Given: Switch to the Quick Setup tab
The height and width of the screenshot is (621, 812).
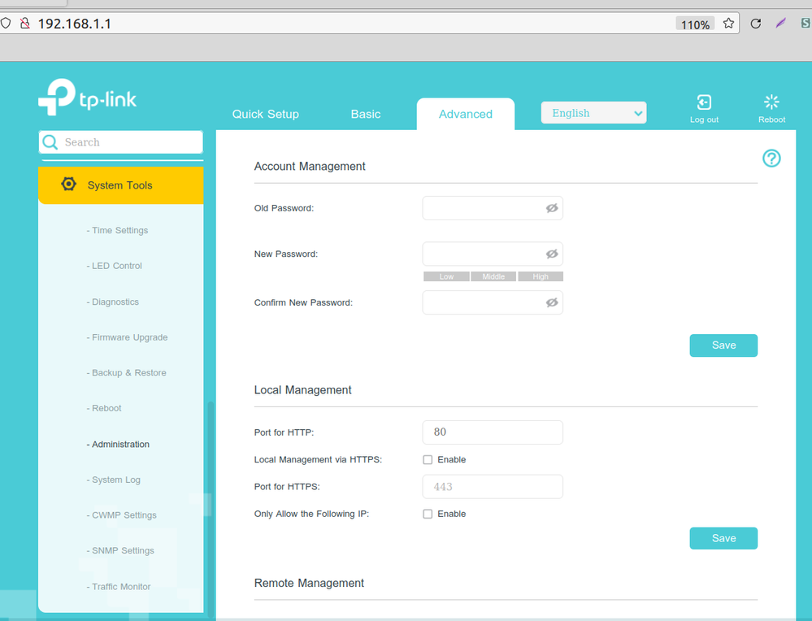Looking at the screenshot, I should pos(265,114).
